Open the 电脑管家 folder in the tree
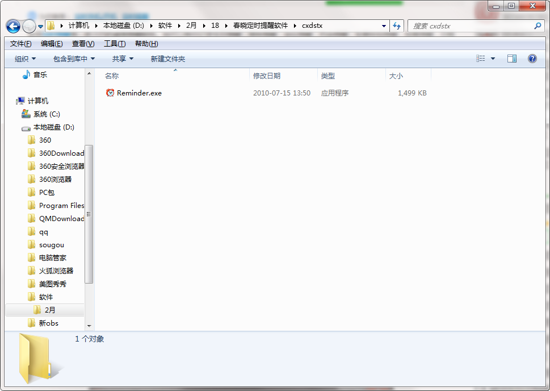This screenshot has height=391, width=550. [x=53, y=258]
